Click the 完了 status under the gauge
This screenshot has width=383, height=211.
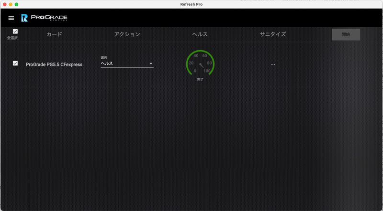200,80
